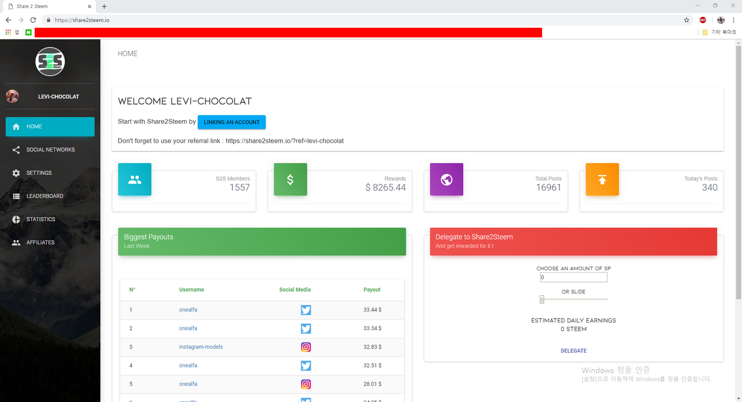
Task: Open SETTINGS in the sidebar
Action: point(50,173)
